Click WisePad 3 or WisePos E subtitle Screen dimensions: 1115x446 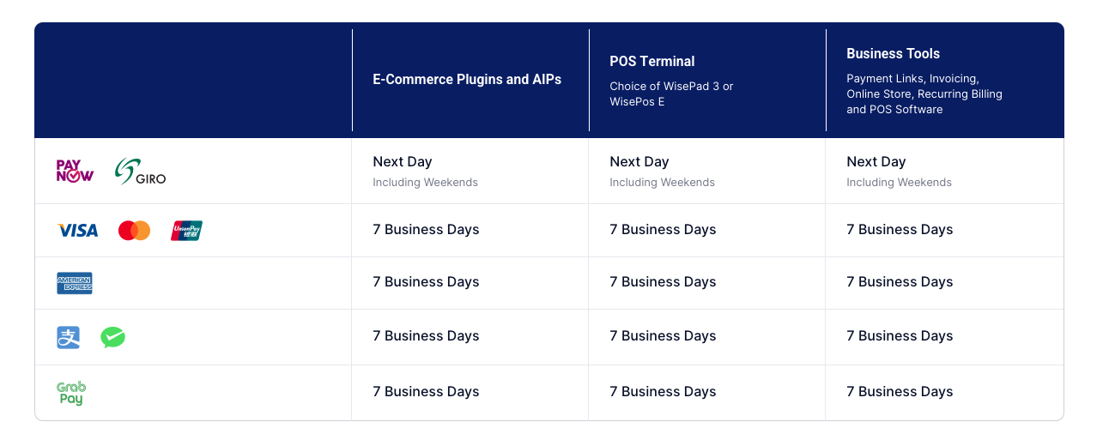pos(671,93)
